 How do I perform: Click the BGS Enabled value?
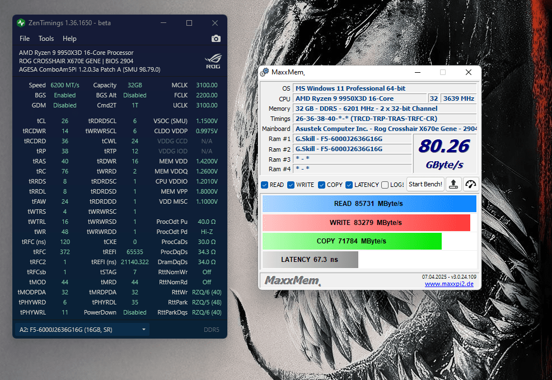[x=65, y=95]
